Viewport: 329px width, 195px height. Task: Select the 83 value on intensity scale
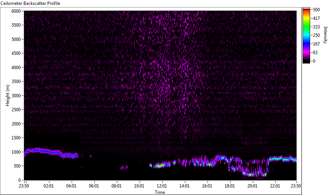tap(315, 53)
